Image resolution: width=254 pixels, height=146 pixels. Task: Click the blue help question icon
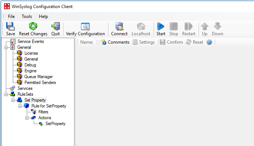click(x=209, y=42)
